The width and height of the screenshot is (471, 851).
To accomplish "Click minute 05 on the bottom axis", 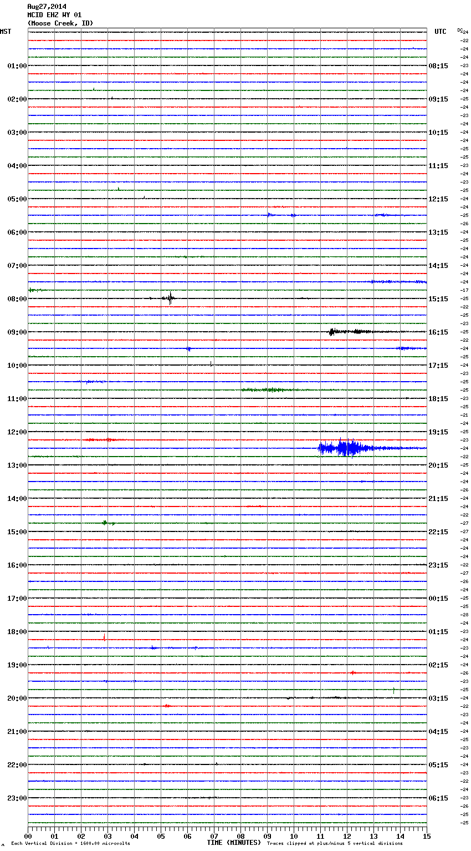I will click(161, 836).
